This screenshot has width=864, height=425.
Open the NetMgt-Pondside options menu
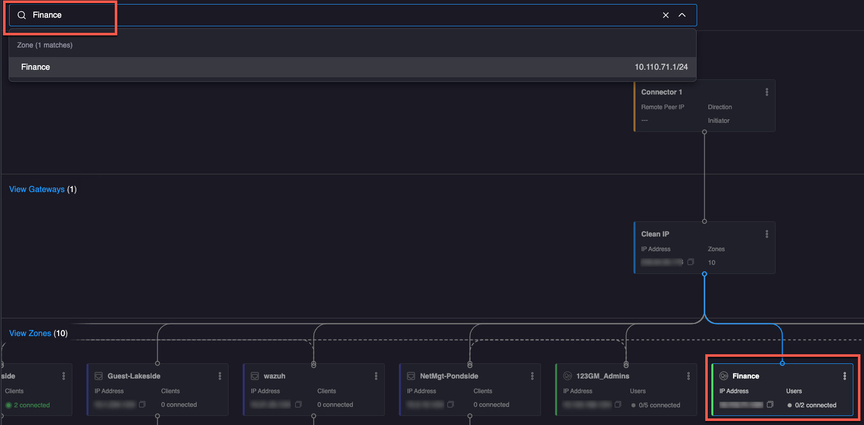[x=532, y=376]
